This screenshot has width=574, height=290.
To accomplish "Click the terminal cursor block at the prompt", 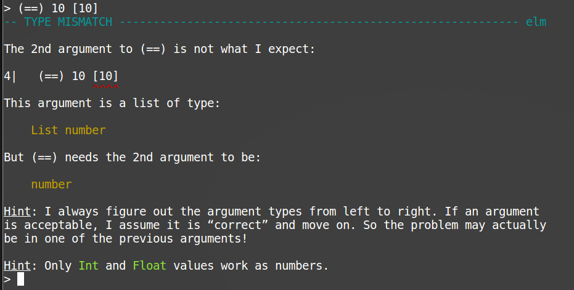I will tap(20, 279).
